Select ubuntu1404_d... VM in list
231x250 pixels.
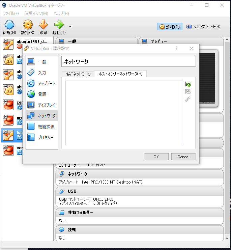27,44
